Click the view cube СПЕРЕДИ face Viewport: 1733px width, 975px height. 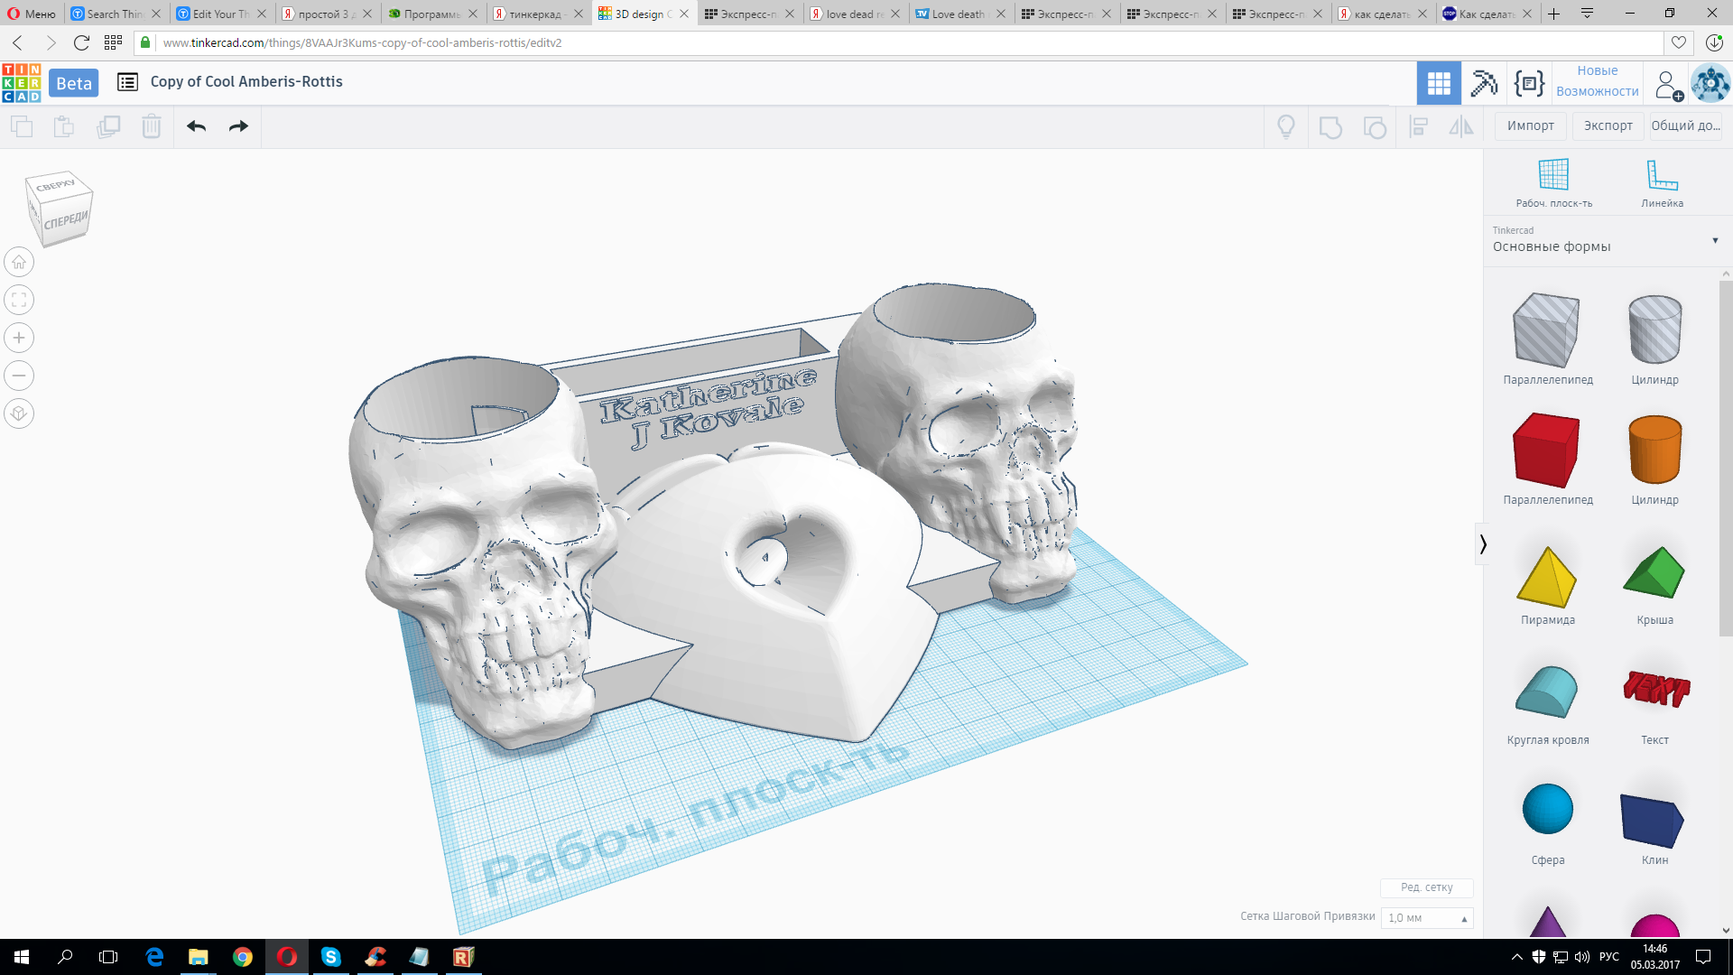coord(67,221)
